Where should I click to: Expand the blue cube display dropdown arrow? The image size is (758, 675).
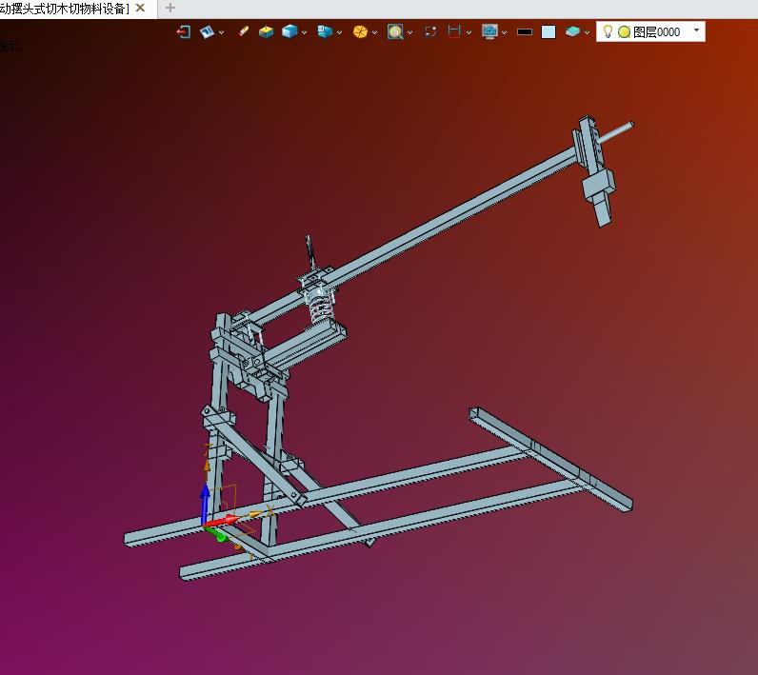point(304,32)
